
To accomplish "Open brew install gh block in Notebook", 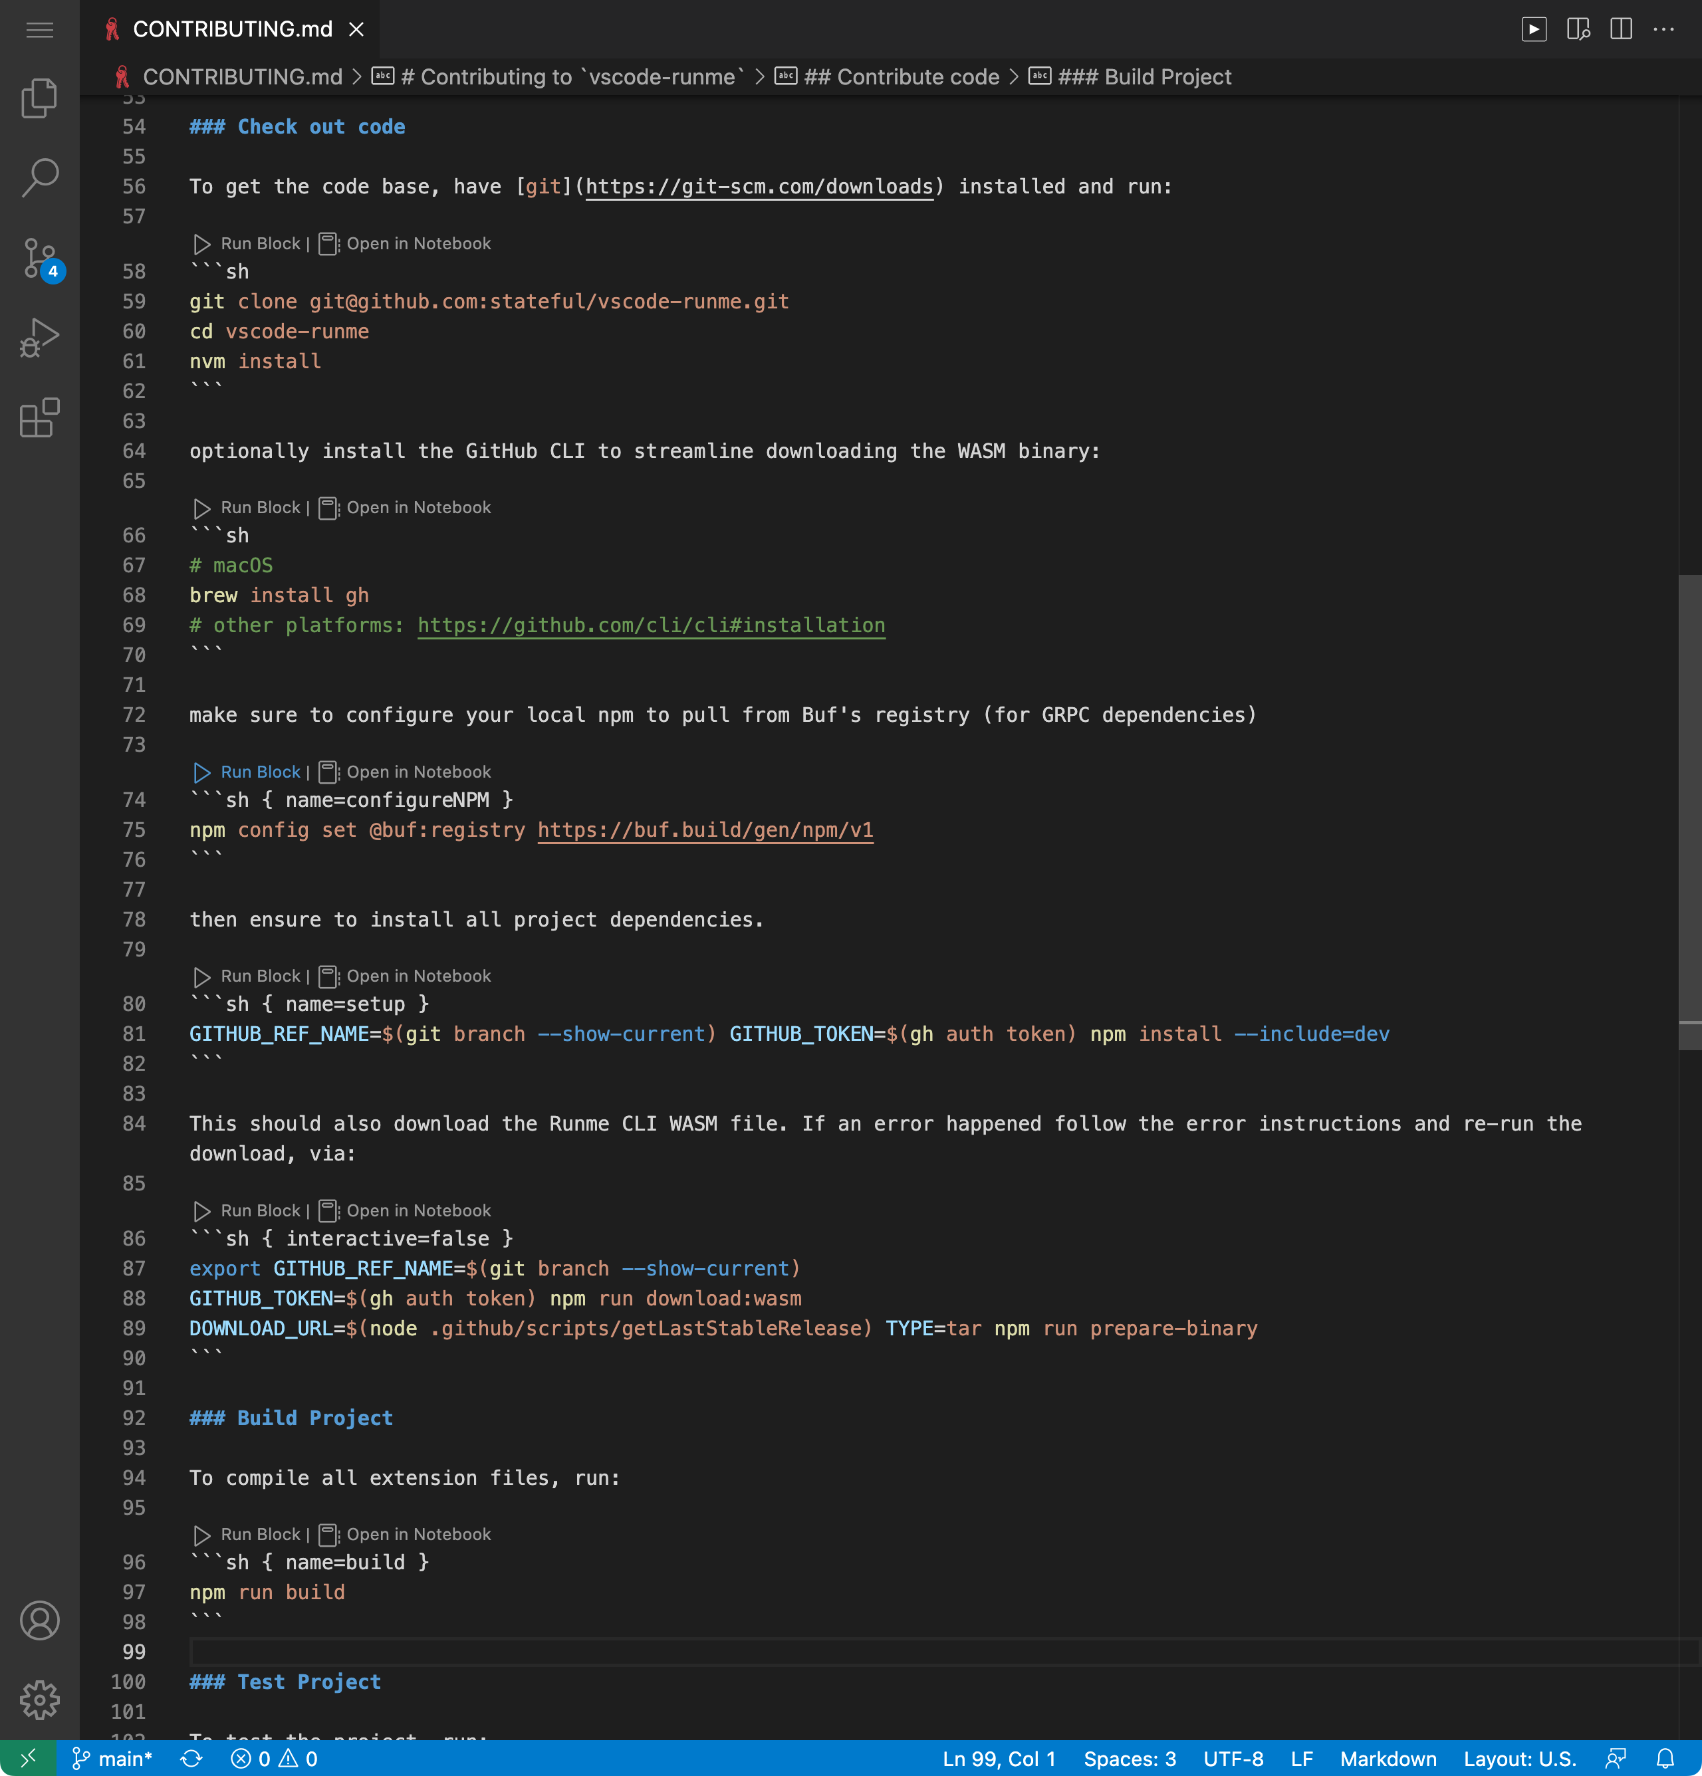I will pyautogui.click(x=404, y=507).
